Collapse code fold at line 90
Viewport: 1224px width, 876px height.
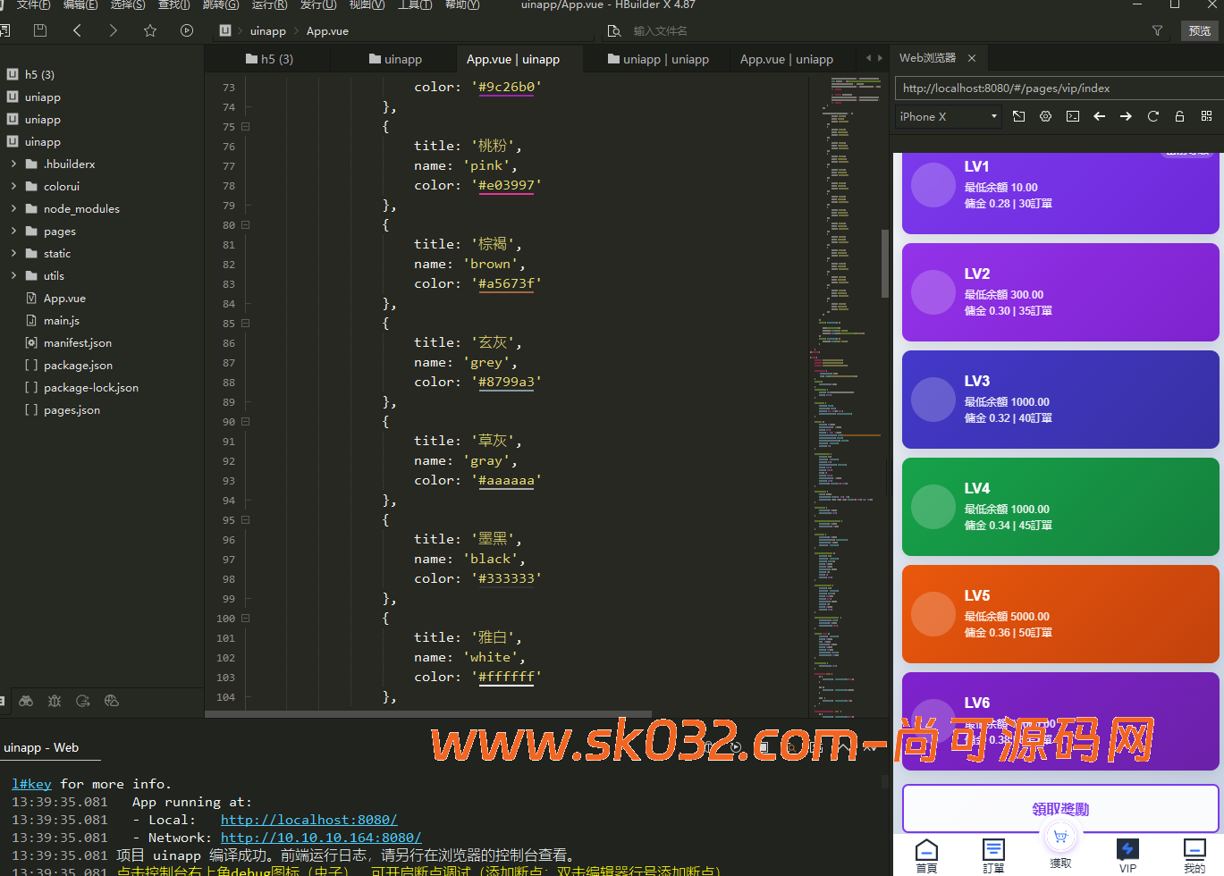coord(245,422)
